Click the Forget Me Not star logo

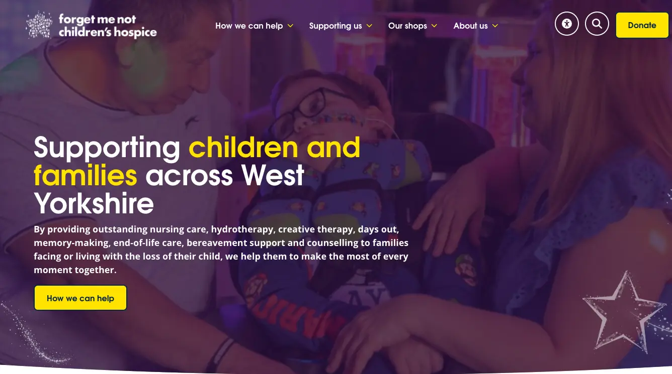39,25
